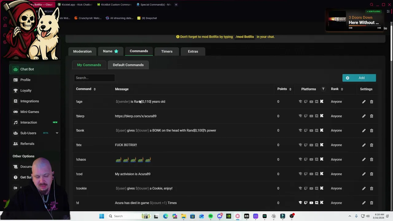The height and width of the screenshot is (221, 393).
Task: Toggle Discord platform for !btx command
Action: [317, 145]
